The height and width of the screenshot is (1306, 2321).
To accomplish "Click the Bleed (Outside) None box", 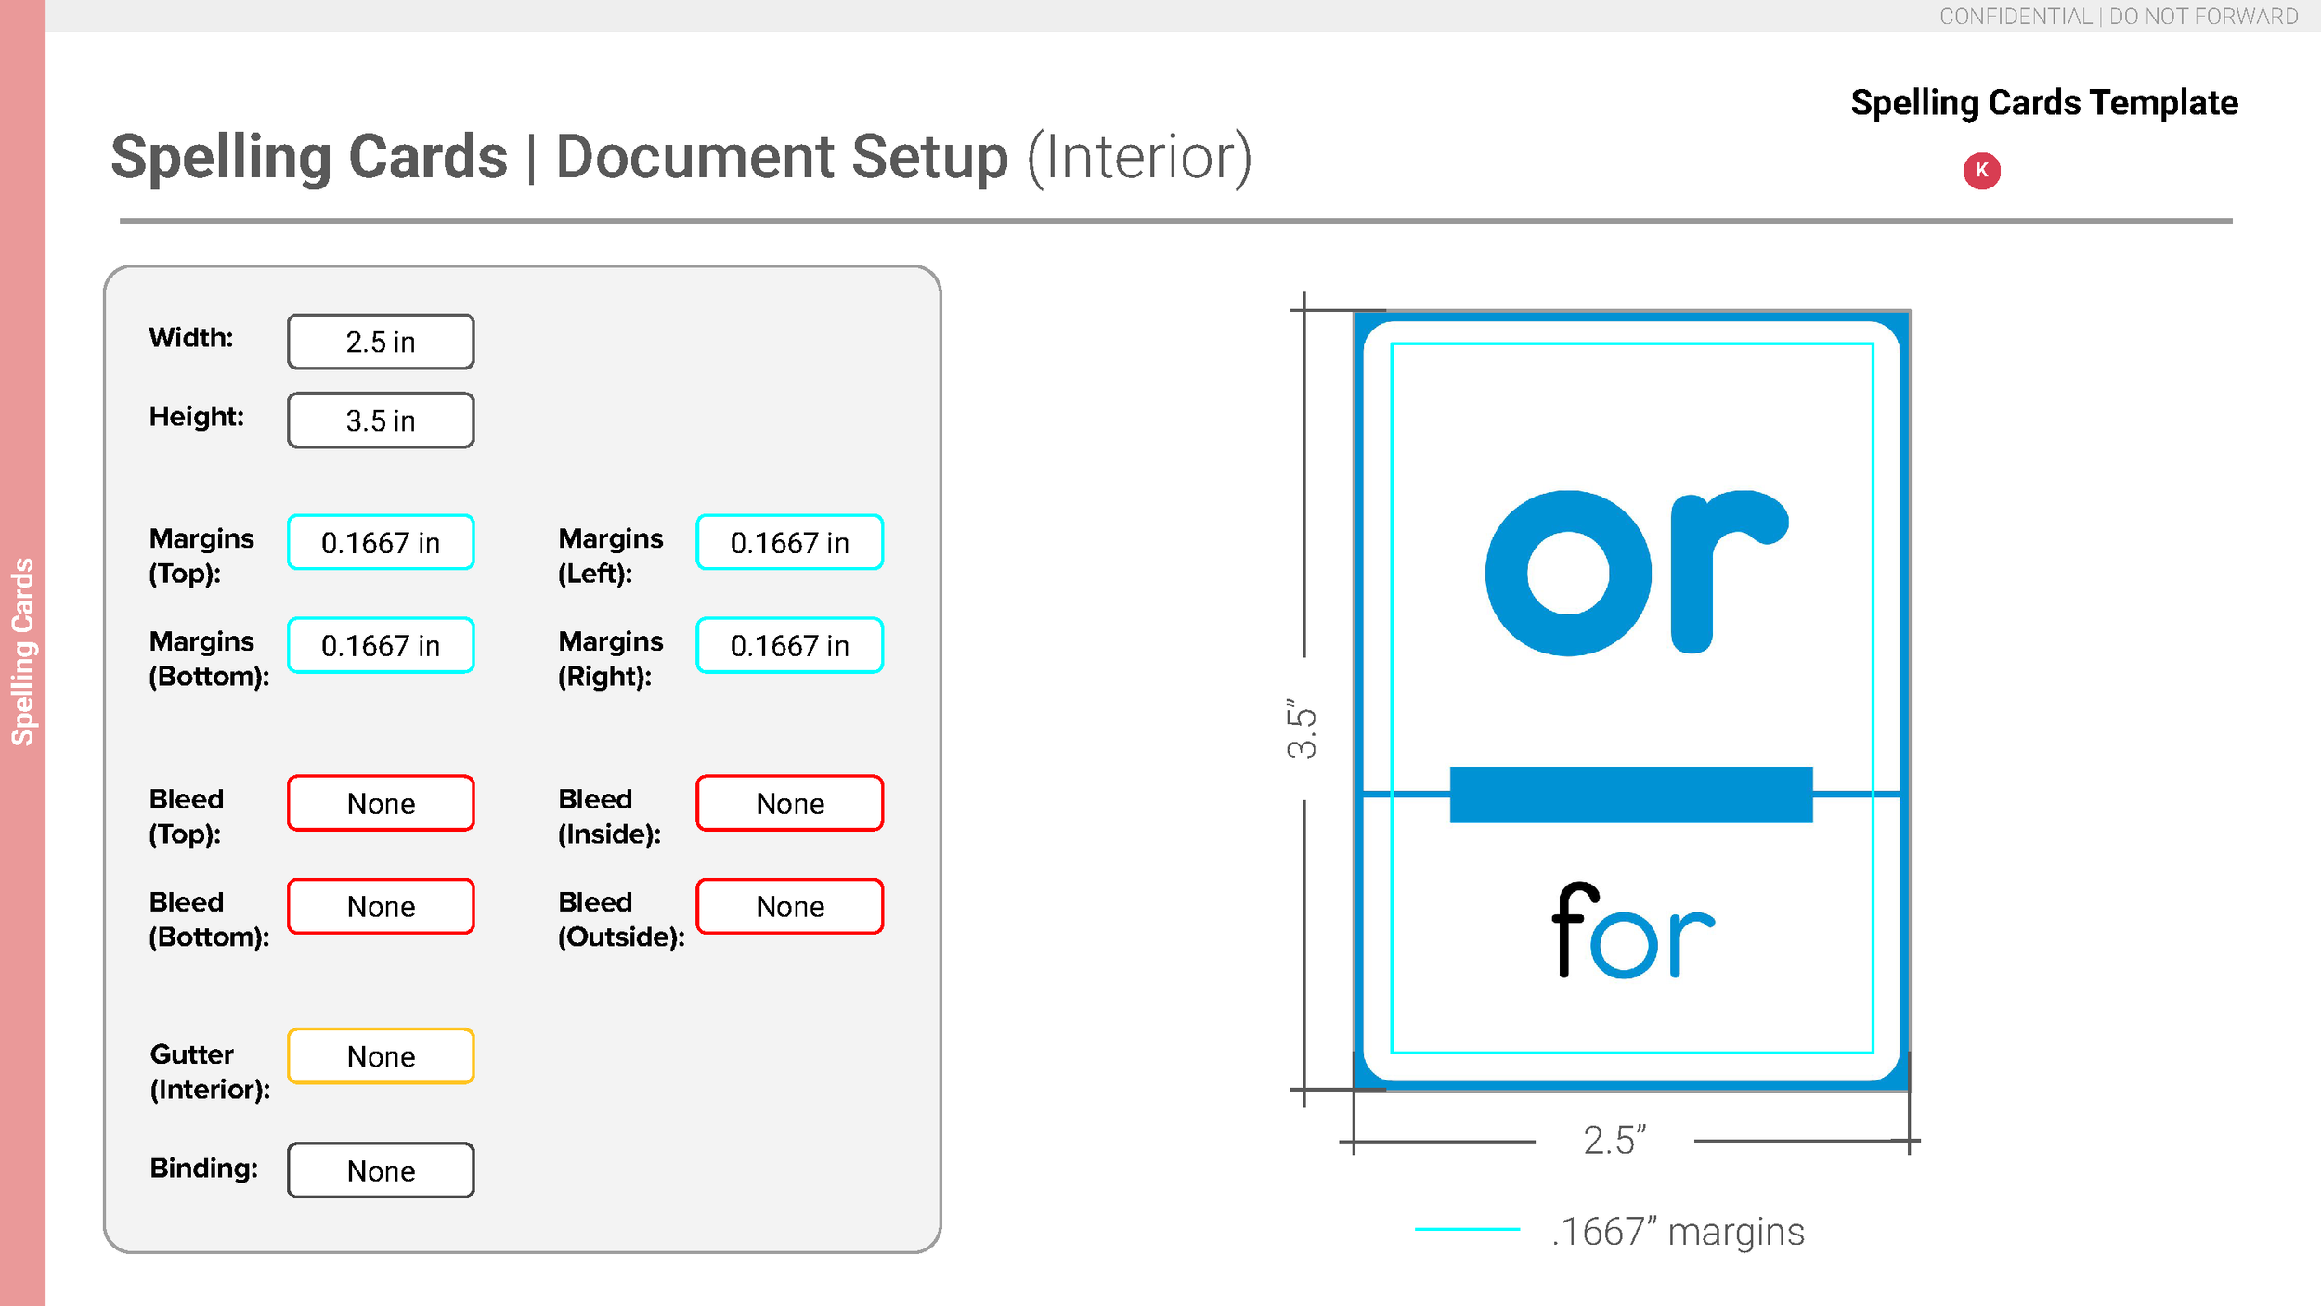I will (789, 906).
